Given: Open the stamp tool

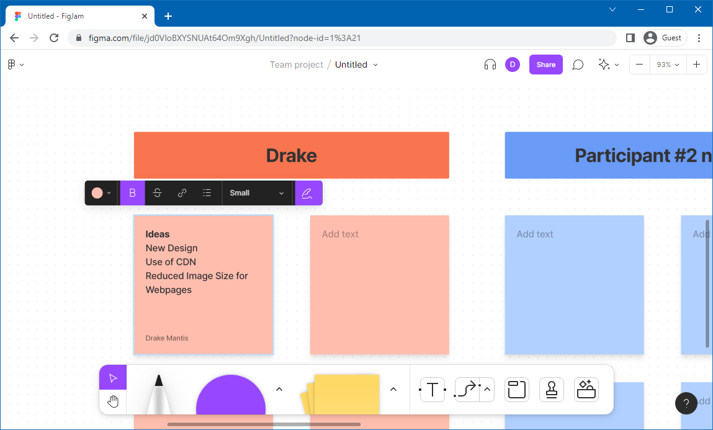Looking at the screenshot, I should point(551,390).
